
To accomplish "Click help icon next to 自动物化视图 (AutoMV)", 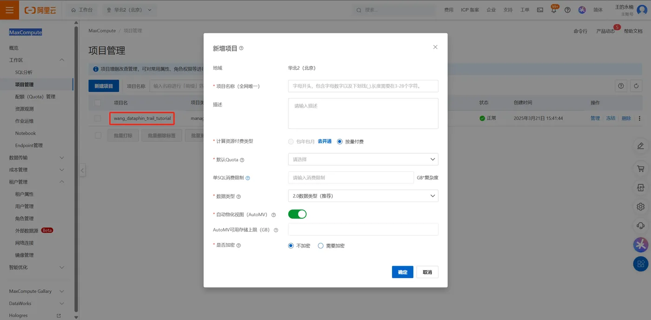I will click(273, 215).
